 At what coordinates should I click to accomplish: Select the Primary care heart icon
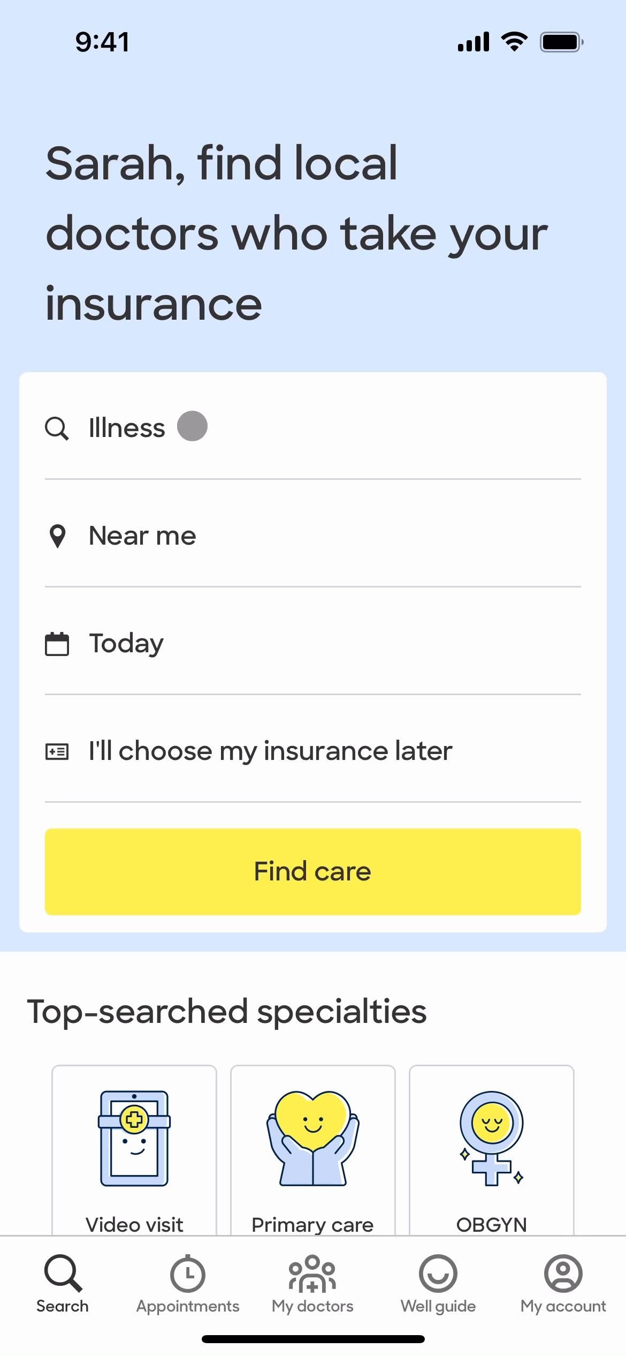313,1138
